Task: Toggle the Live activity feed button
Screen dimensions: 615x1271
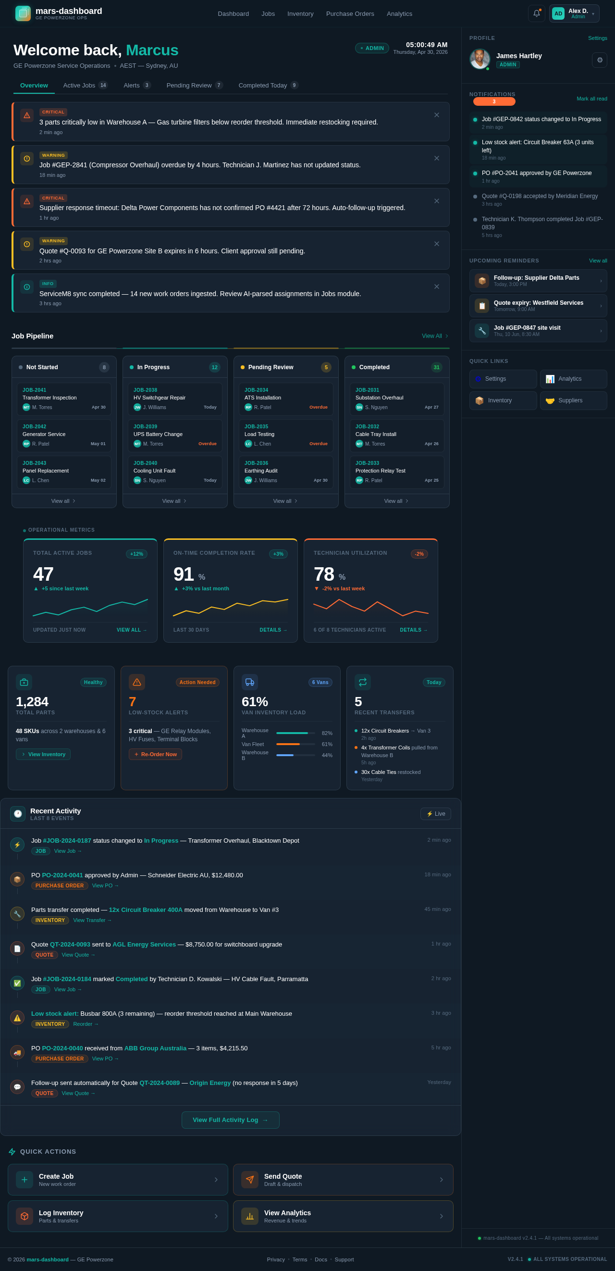Action: 435,814
